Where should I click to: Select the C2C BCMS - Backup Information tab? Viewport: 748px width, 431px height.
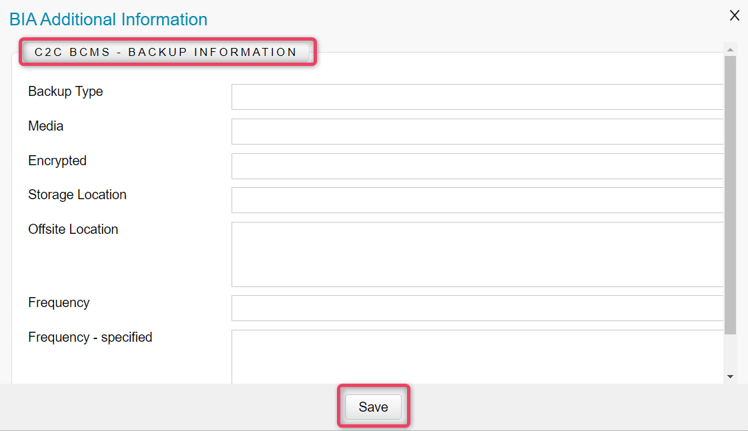(x=165, y=52)
